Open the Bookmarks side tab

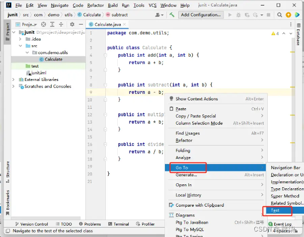pyautogui.click(x=7, y=203)
